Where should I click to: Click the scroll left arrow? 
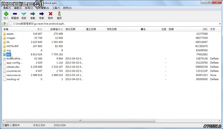coord(4,121)
